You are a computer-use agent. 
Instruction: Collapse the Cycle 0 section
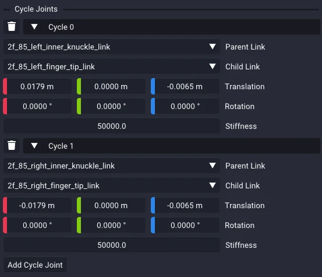click(34, 27)
